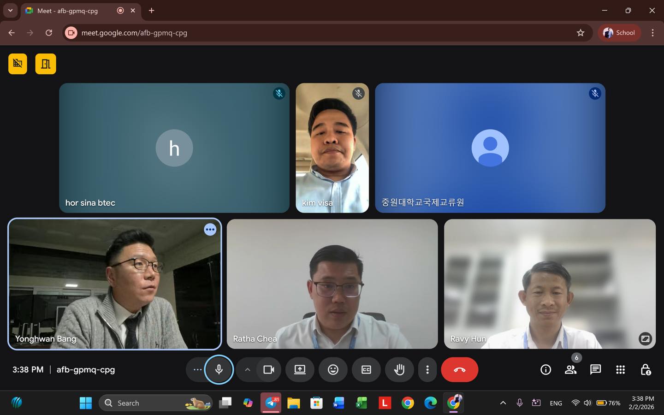The width and height of the screenshot is (664, 415).
Task: Open the People panel icon
Action: (570, 370)
